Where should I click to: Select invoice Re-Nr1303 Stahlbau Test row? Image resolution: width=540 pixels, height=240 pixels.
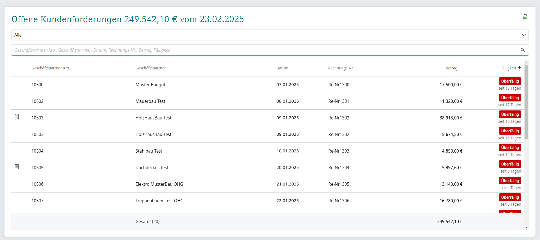coord(267,151)
